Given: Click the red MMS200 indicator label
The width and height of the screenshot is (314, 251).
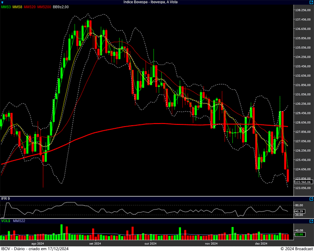Looking at the screenshot, I should point(44,7).
